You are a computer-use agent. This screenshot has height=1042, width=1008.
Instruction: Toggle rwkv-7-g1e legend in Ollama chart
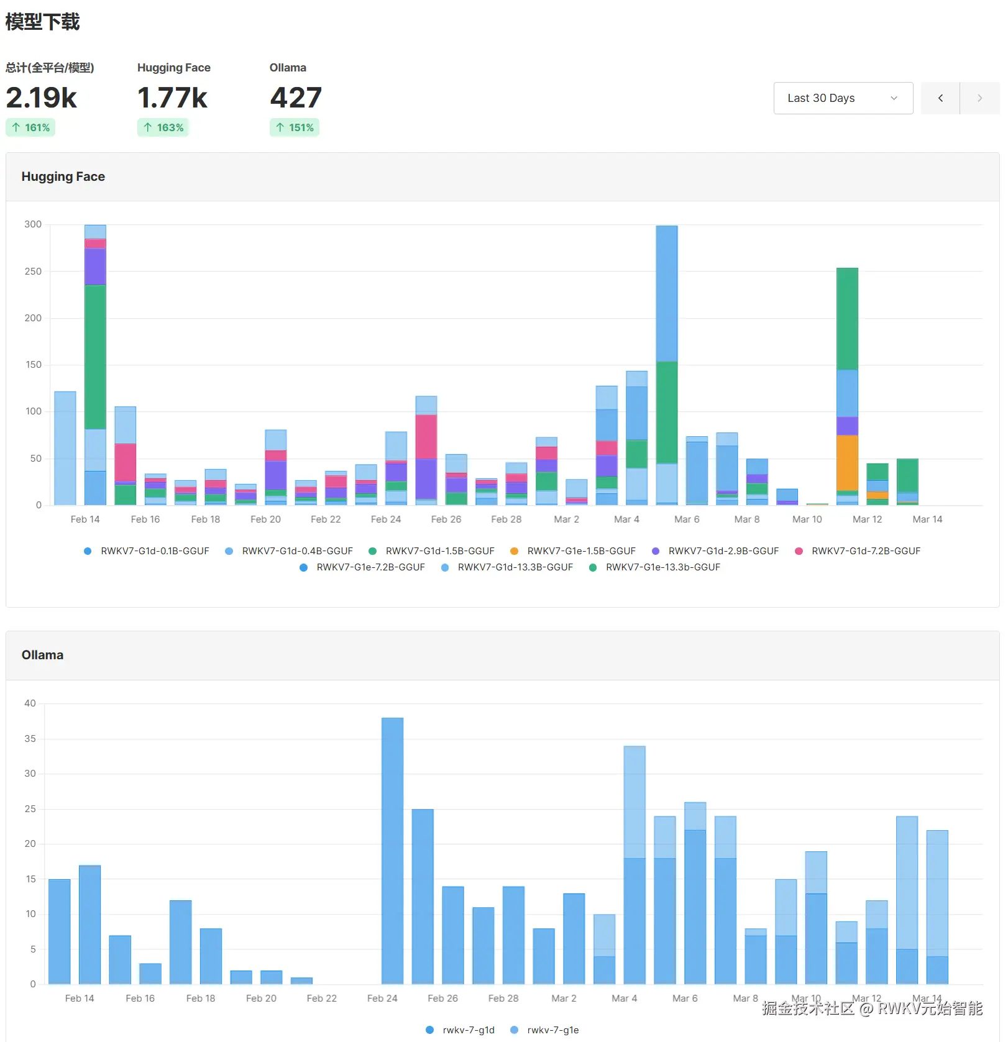pos(545,1030)
